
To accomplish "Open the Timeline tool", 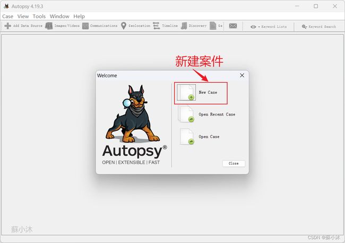I will 166,26.
